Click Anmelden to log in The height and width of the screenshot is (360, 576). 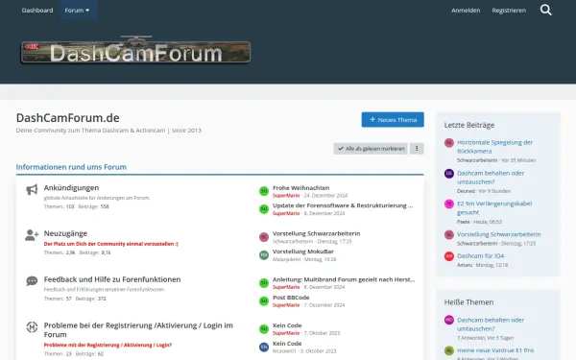[x=466, y=10]
